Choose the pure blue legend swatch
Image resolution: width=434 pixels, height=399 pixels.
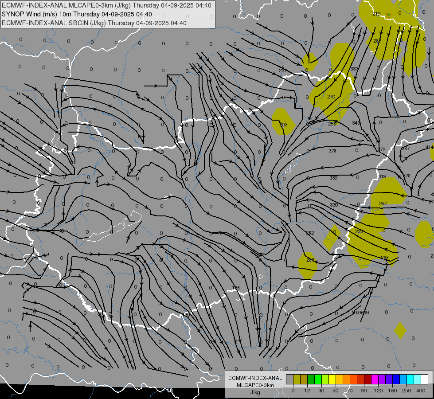click(x=396, y=379)
